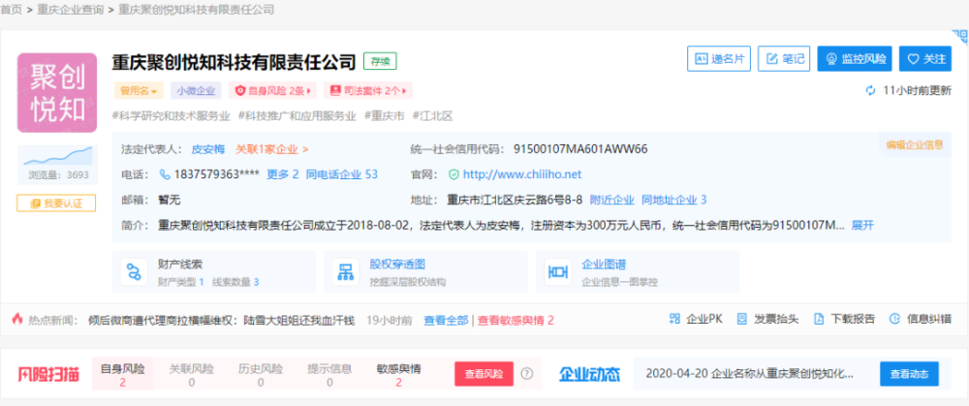Click the address 重庆市江北区庆云路6号8-8
The width and height of the screenshot is (969, 406).
point(515,200)
